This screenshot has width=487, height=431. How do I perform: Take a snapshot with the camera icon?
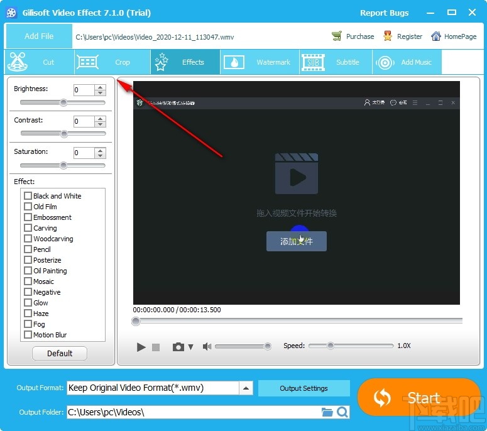pyautogui.click(x=178, y=347)
